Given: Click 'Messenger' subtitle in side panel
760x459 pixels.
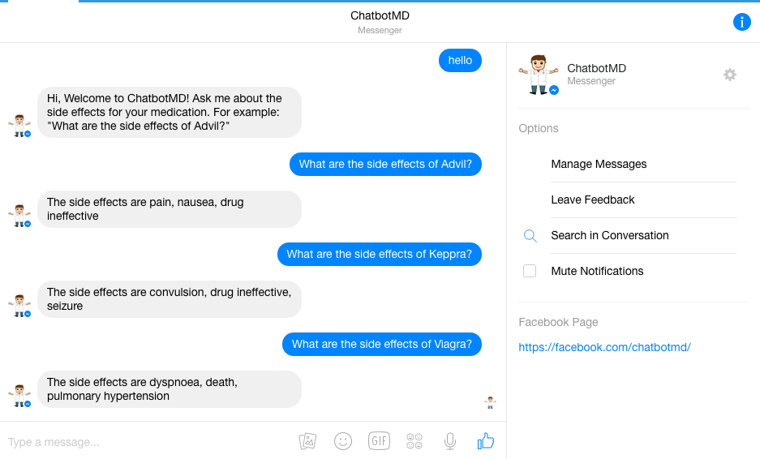Looking at the screenshot, I should [x=591, y=81].
